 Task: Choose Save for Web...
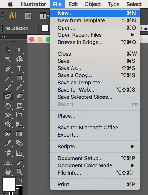[95, 90]
